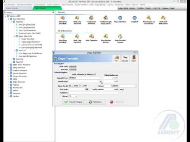Screen dimensions: 190x142
Task: Click into the Açıklama text field
Action: click(93, 93)
